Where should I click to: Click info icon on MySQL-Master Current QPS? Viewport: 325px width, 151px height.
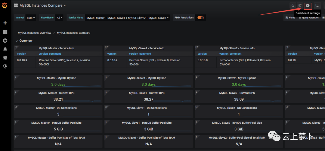point(16,92)
